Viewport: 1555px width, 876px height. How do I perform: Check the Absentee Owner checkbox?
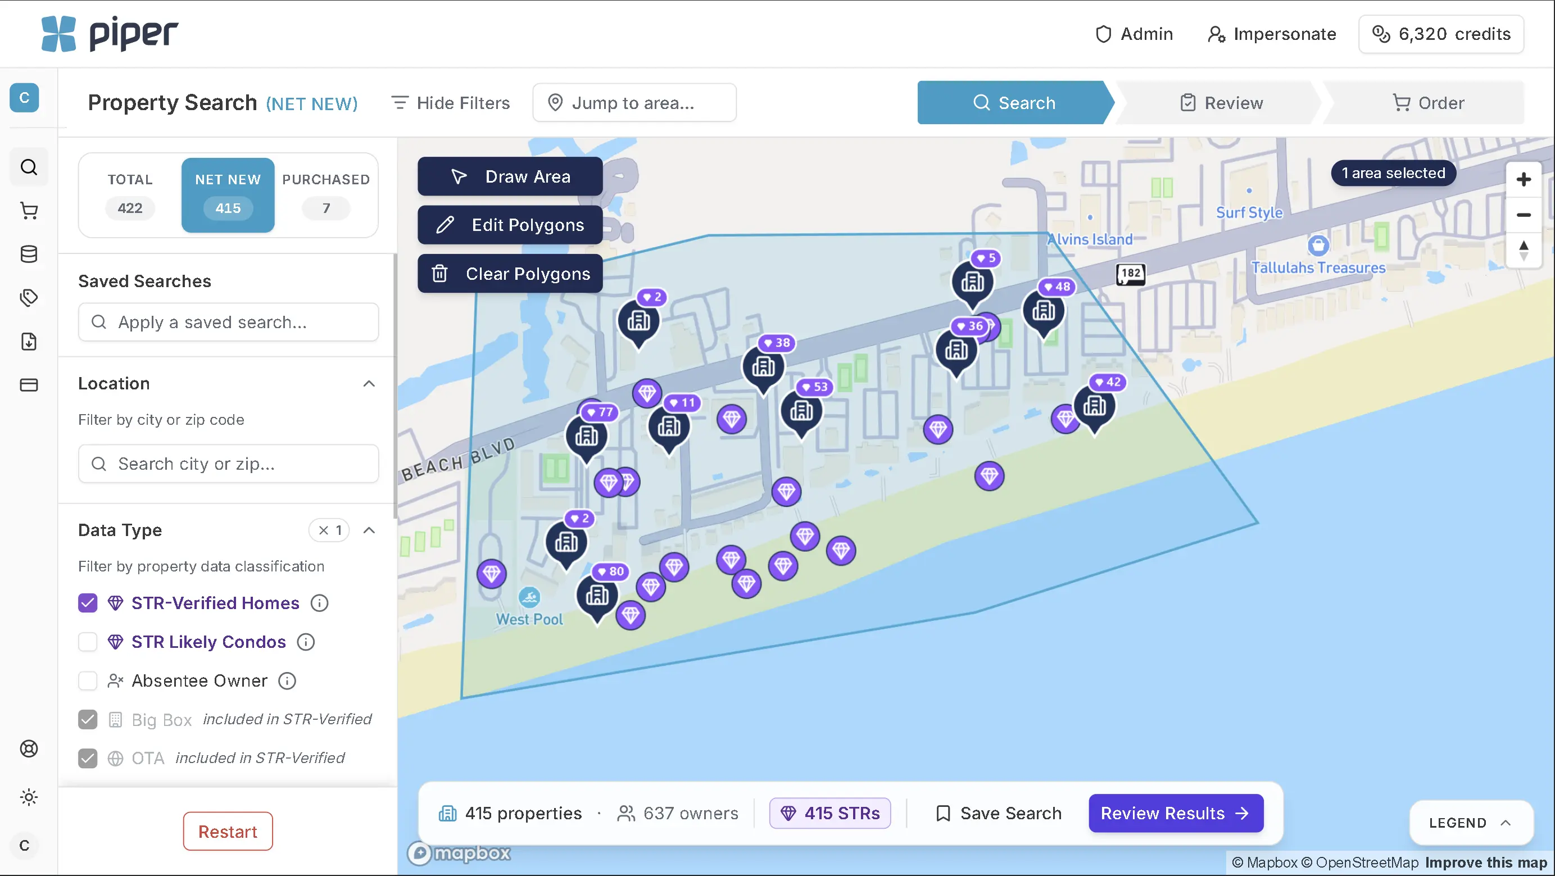[x=88, y=681]
